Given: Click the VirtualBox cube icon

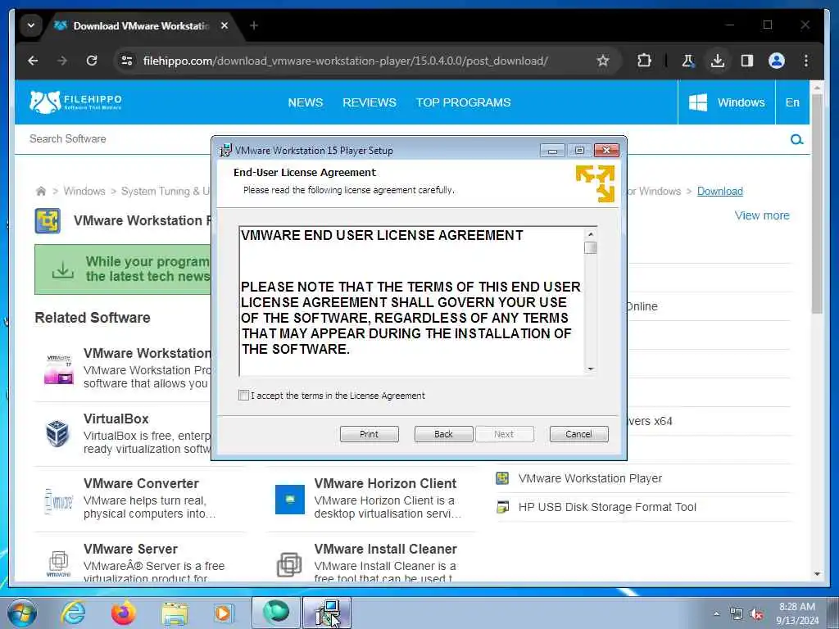Looking at the screenshot, I should pyautogui.click(x=58, y=433).
